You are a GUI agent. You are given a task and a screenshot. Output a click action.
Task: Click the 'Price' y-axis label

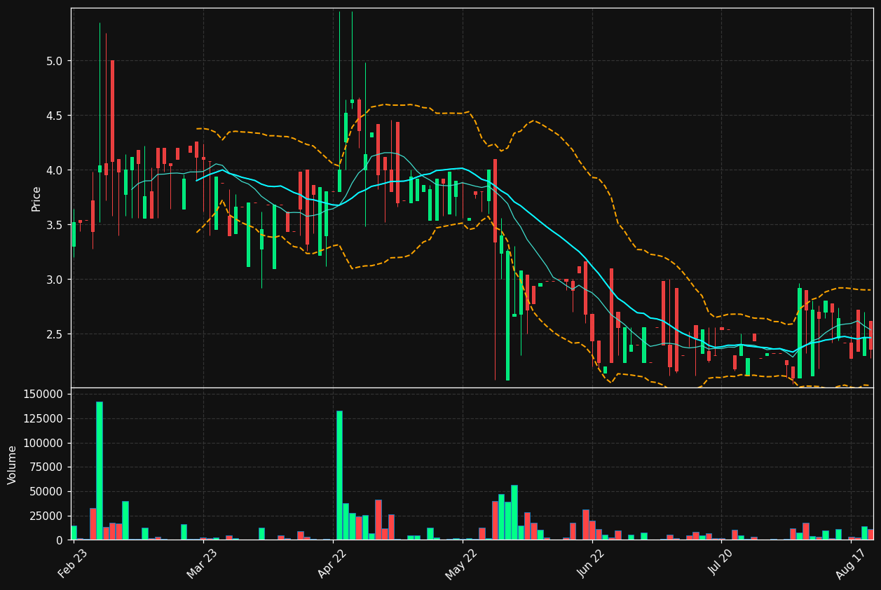pyautogui.click(x=36, y=198)
